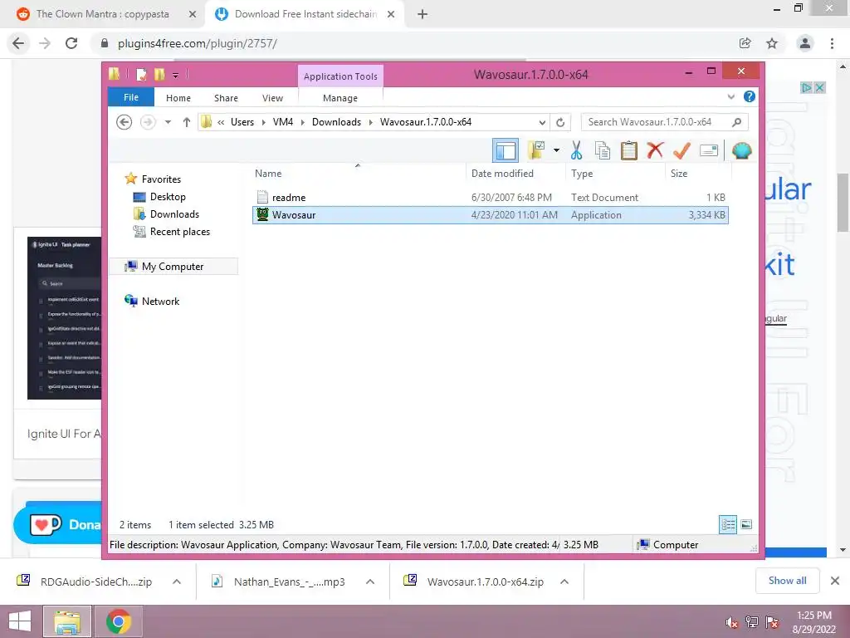Sort by the Type column header
This screenshot has height=638, width=850.
click(615, 174)
